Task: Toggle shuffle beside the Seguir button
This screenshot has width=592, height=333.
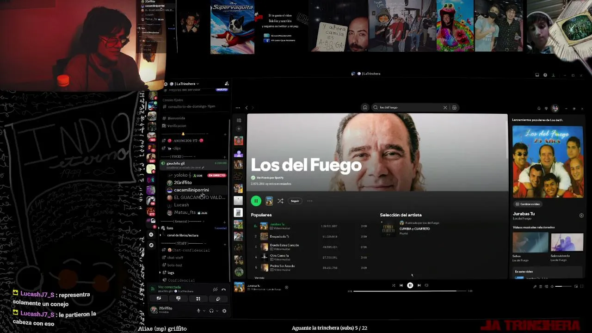Action: (280, 201)
